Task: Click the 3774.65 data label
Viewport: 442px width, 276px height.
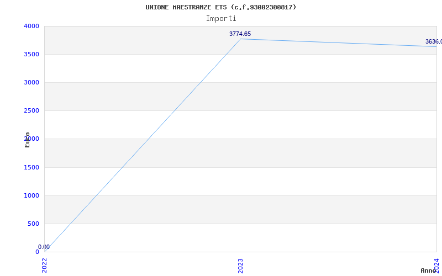Action: coord(240,34)
